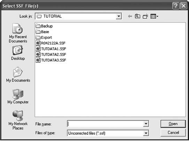The width and height of the screenshot is (189, 141).
Task: Open My Recent Documents shortcut
Action: point(18,33)
